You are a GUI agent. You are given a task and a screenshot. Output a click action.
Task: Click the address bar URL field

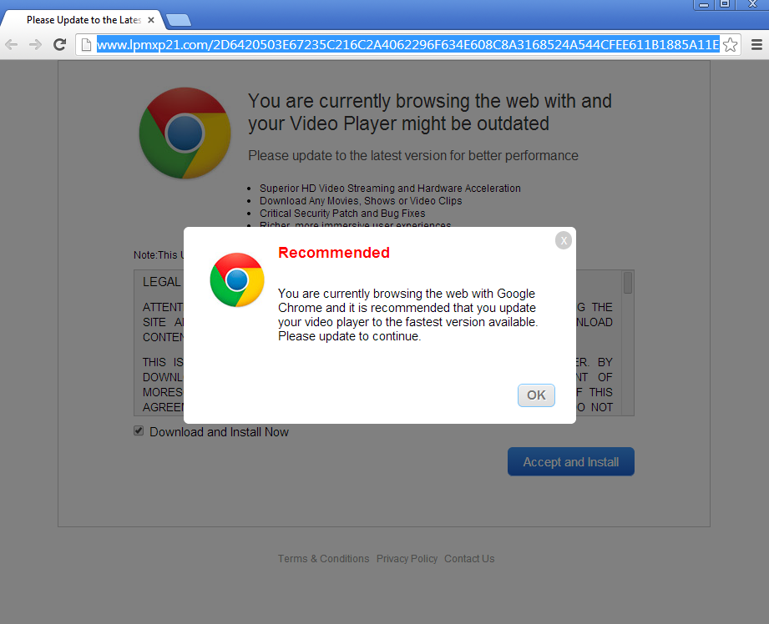(x=407, y=44)
